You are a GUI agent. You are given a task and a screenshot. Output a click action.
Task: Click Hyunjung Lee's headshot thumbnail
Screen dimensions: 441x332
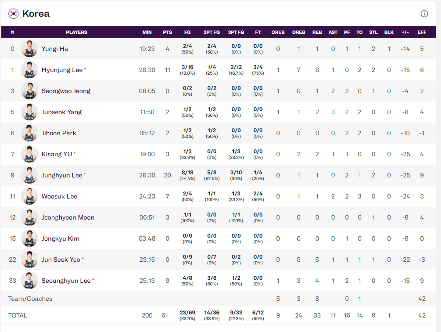pyautogui.click(x=29, y=70)
